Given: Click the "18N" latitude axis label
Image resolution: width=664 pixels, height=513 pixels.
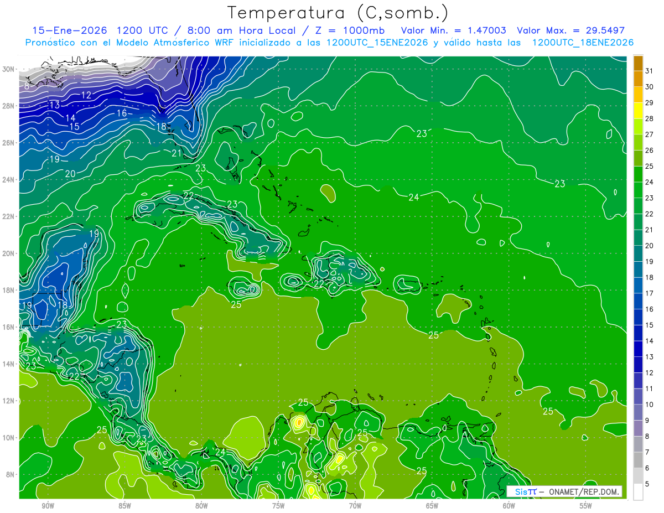Looking at the screenshot, I should (x=9, y=290).
